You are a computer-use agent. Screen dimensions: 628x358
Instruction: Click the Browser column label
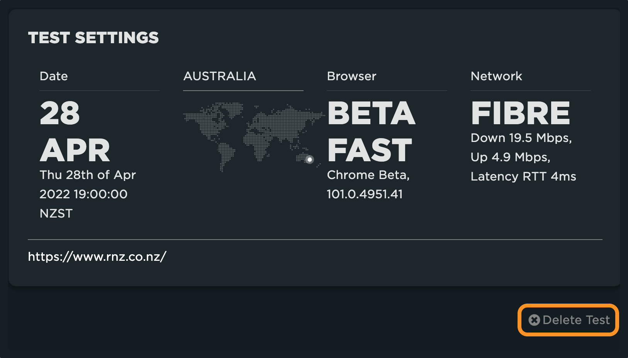(351, 76)
